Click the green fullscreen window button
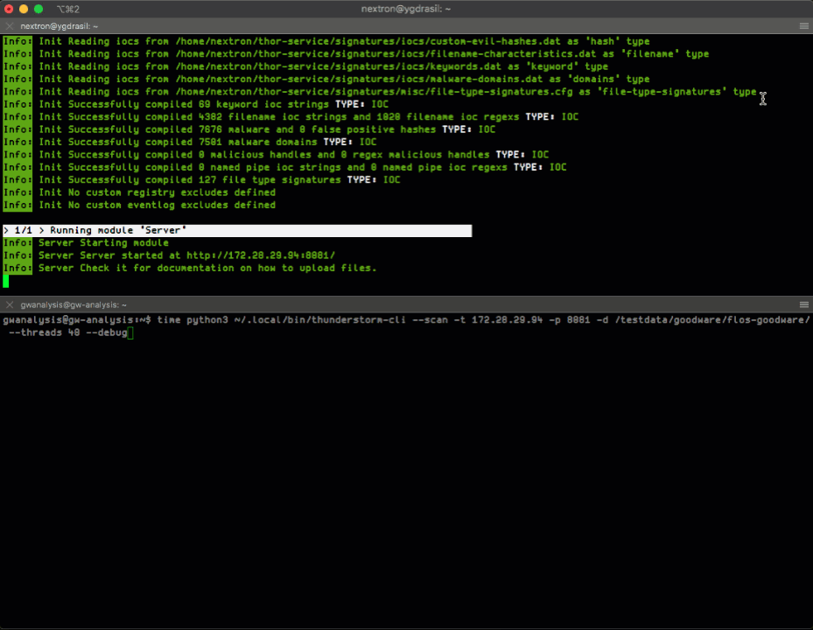This screenshot has width=813, height=630. [39, 9]
